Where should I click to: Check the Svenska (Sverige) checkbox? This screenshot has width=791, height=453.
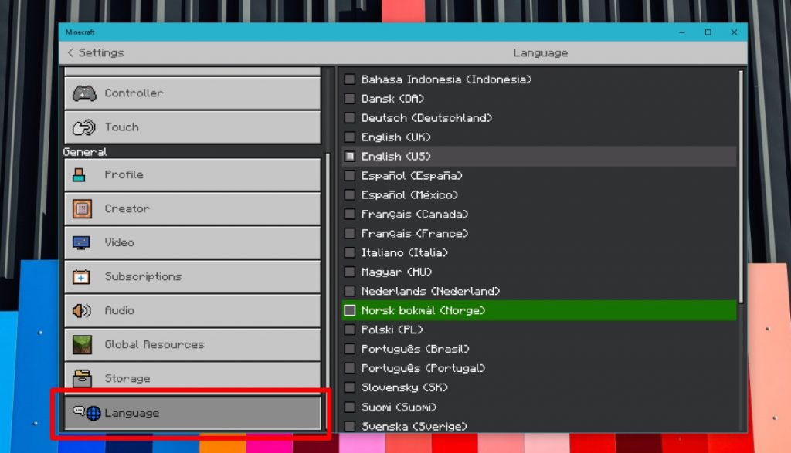(x=350, y=426)
